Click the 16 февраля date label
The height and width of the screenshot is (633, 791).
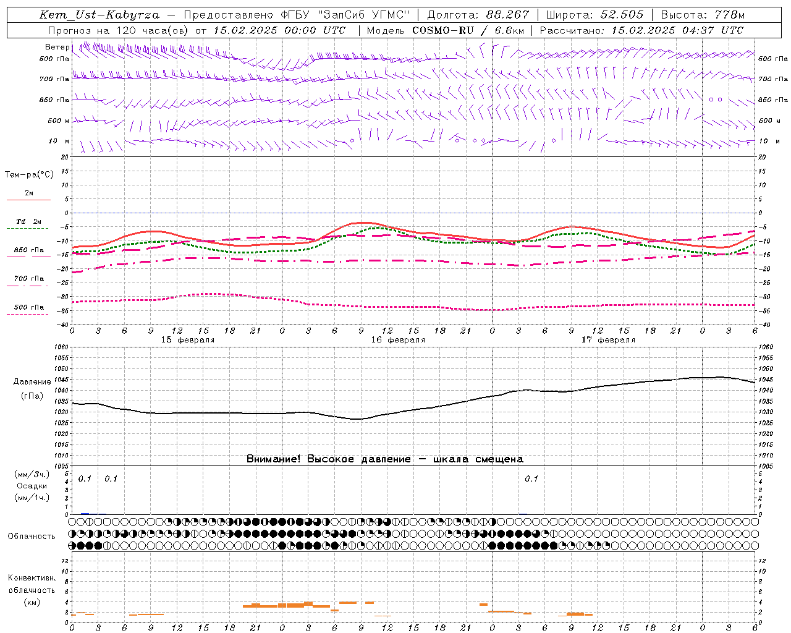(398, 340)
